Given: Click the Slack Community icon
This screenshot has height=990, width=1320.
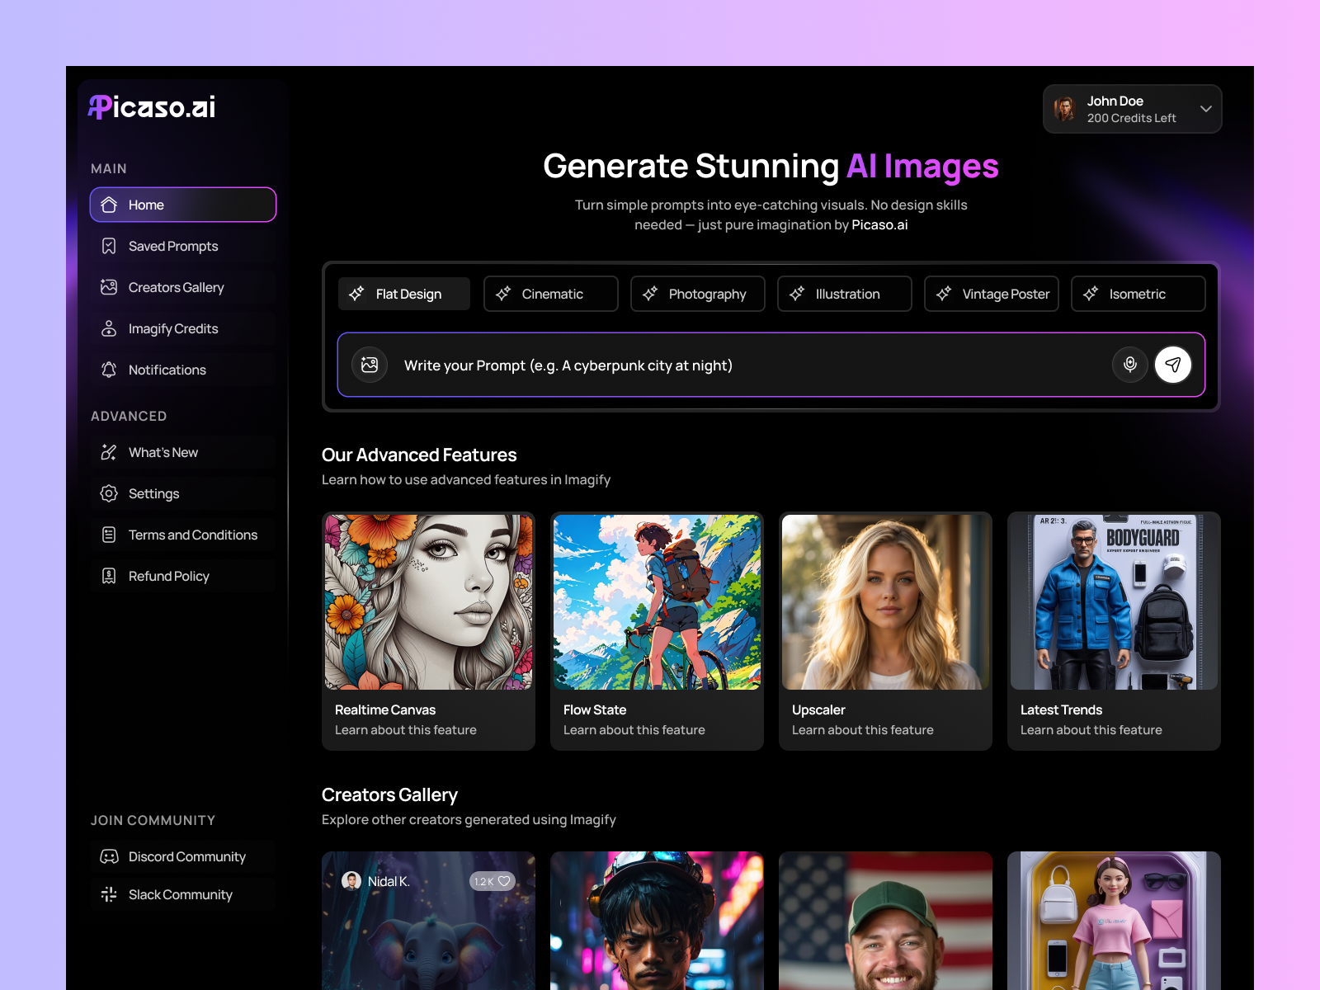Looking at the screenshot, I should (x=109, y=894).
